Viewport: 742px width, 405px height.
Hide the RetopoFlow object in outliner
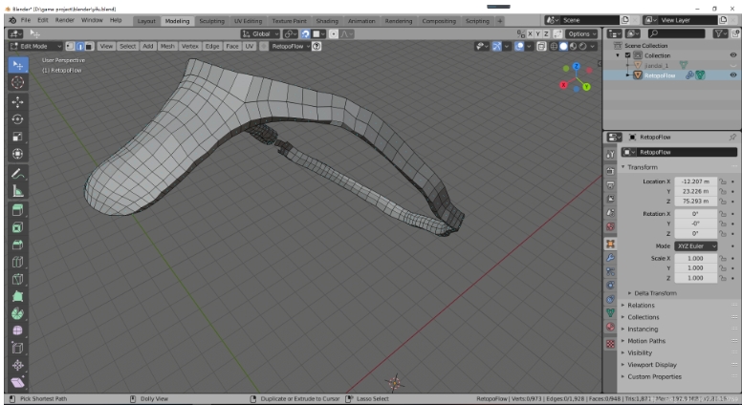click(x=733, y=75)
